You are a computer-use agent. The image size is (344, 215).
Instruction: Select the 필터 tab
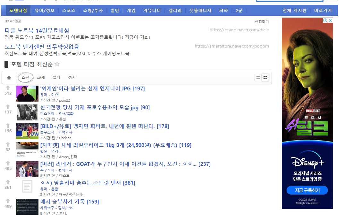point(56,77)
